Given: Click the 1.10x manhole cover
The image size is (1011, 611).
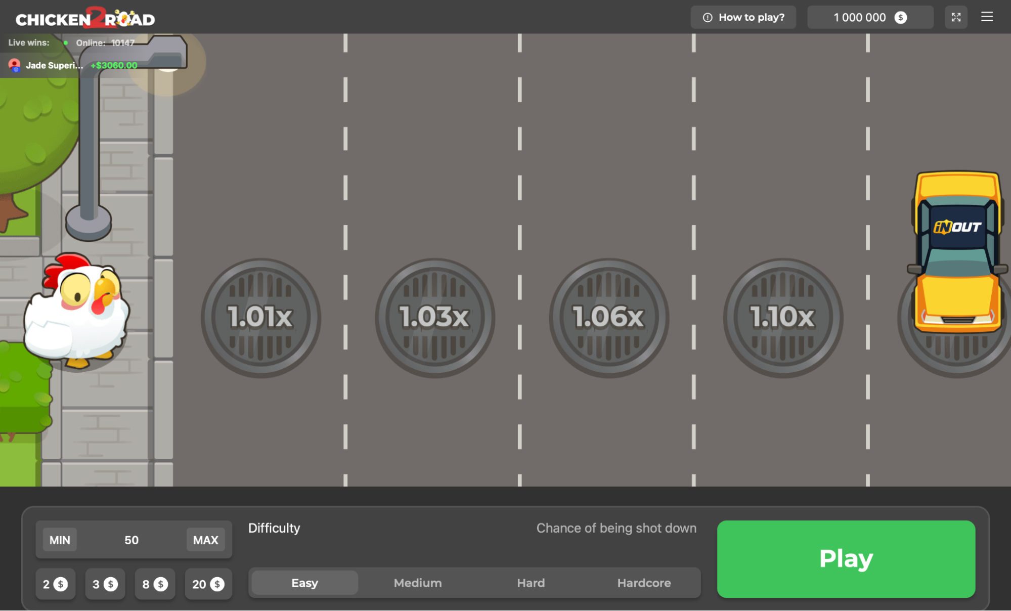Looking at the screenshot, I should [x=783, y=318].
